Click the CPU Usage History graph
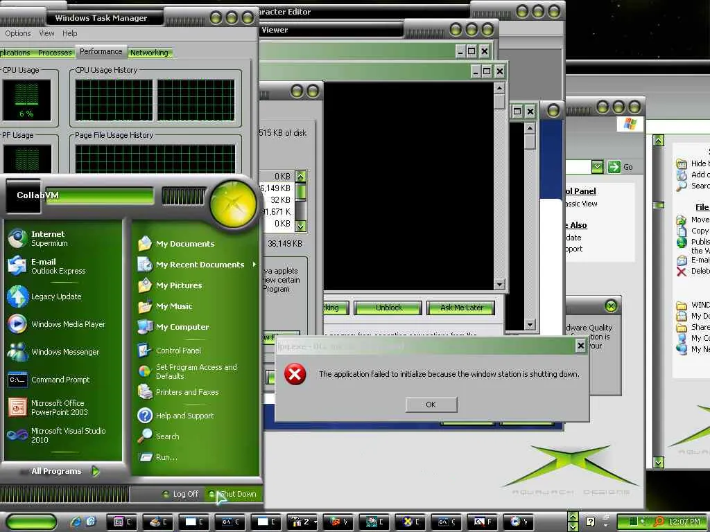710x532 pixels. (155, 100)
